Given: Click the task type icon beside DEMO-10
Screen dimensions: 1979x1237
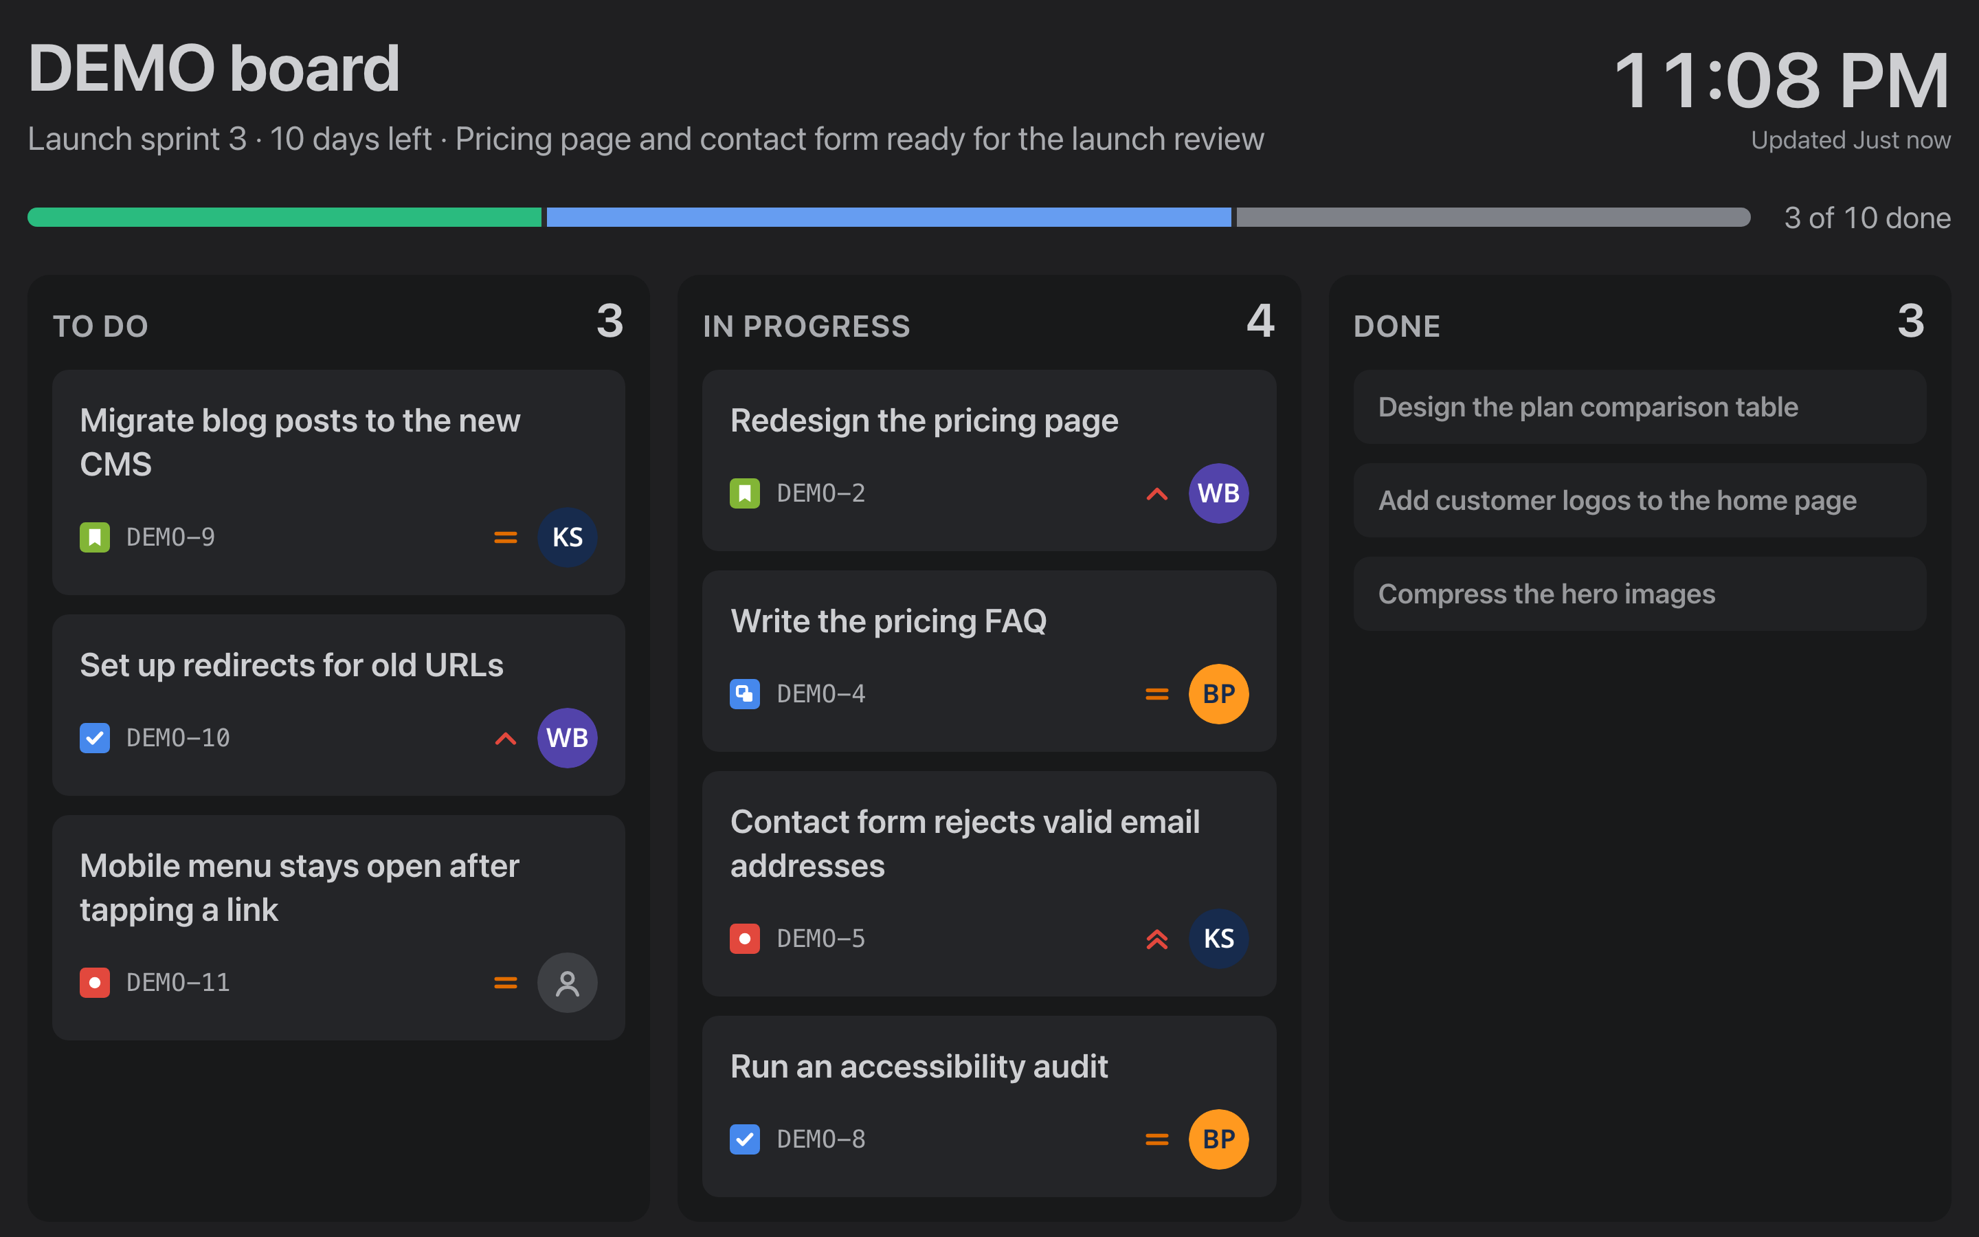Looking at the screenshot, I should pos(95,738).
